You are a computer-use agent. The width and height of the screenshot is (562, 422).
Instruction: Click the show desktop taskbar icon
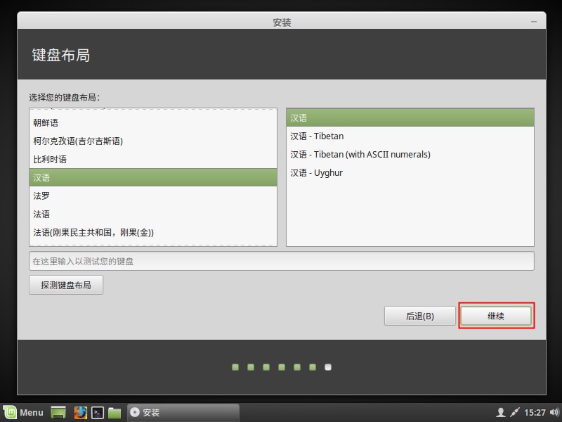(58, 412)
